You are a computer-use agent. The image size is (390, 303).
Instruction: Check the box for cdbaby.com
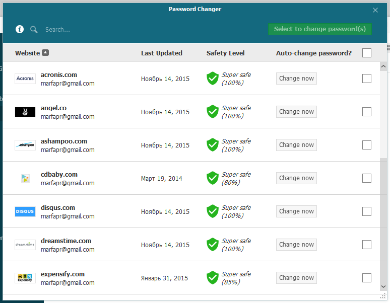[367, 178]
